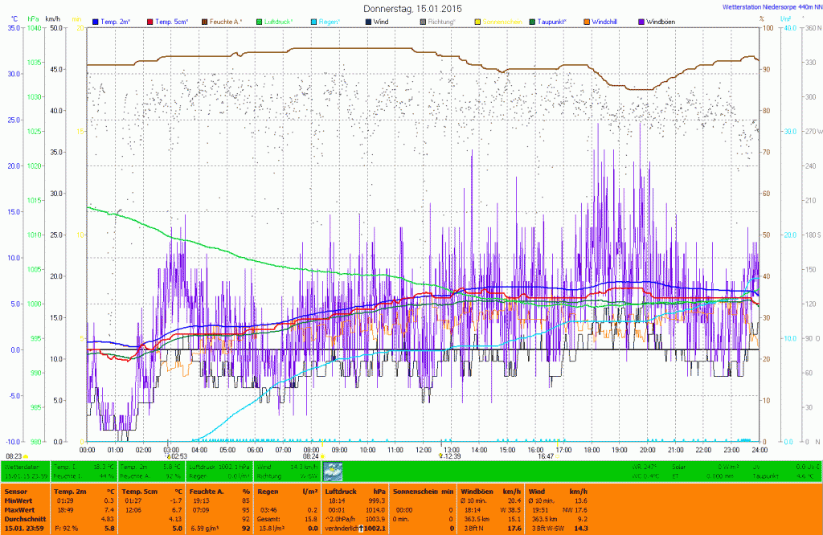Click the gray Richtung legend marker
Image resolution: width=823 pixels, height=535 pixels.
click(x=423, y=21)
